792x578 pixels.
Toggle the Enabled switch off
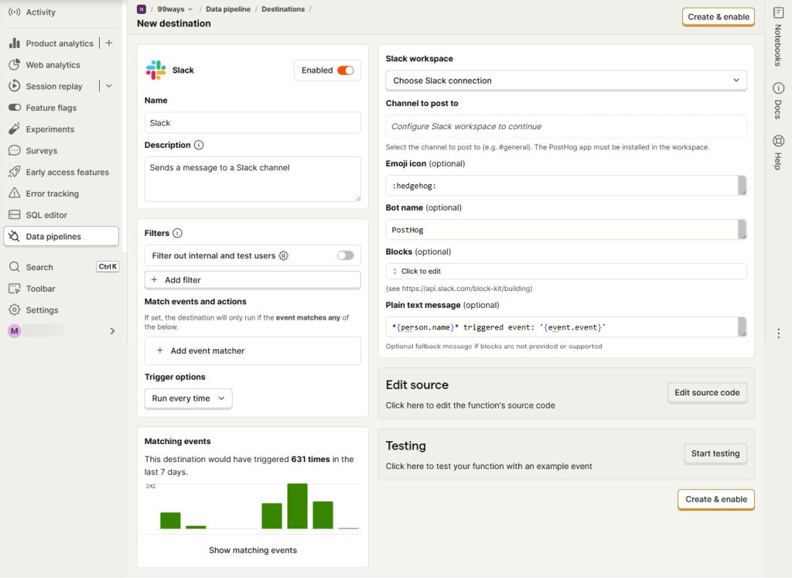click(x=346, y=70)
